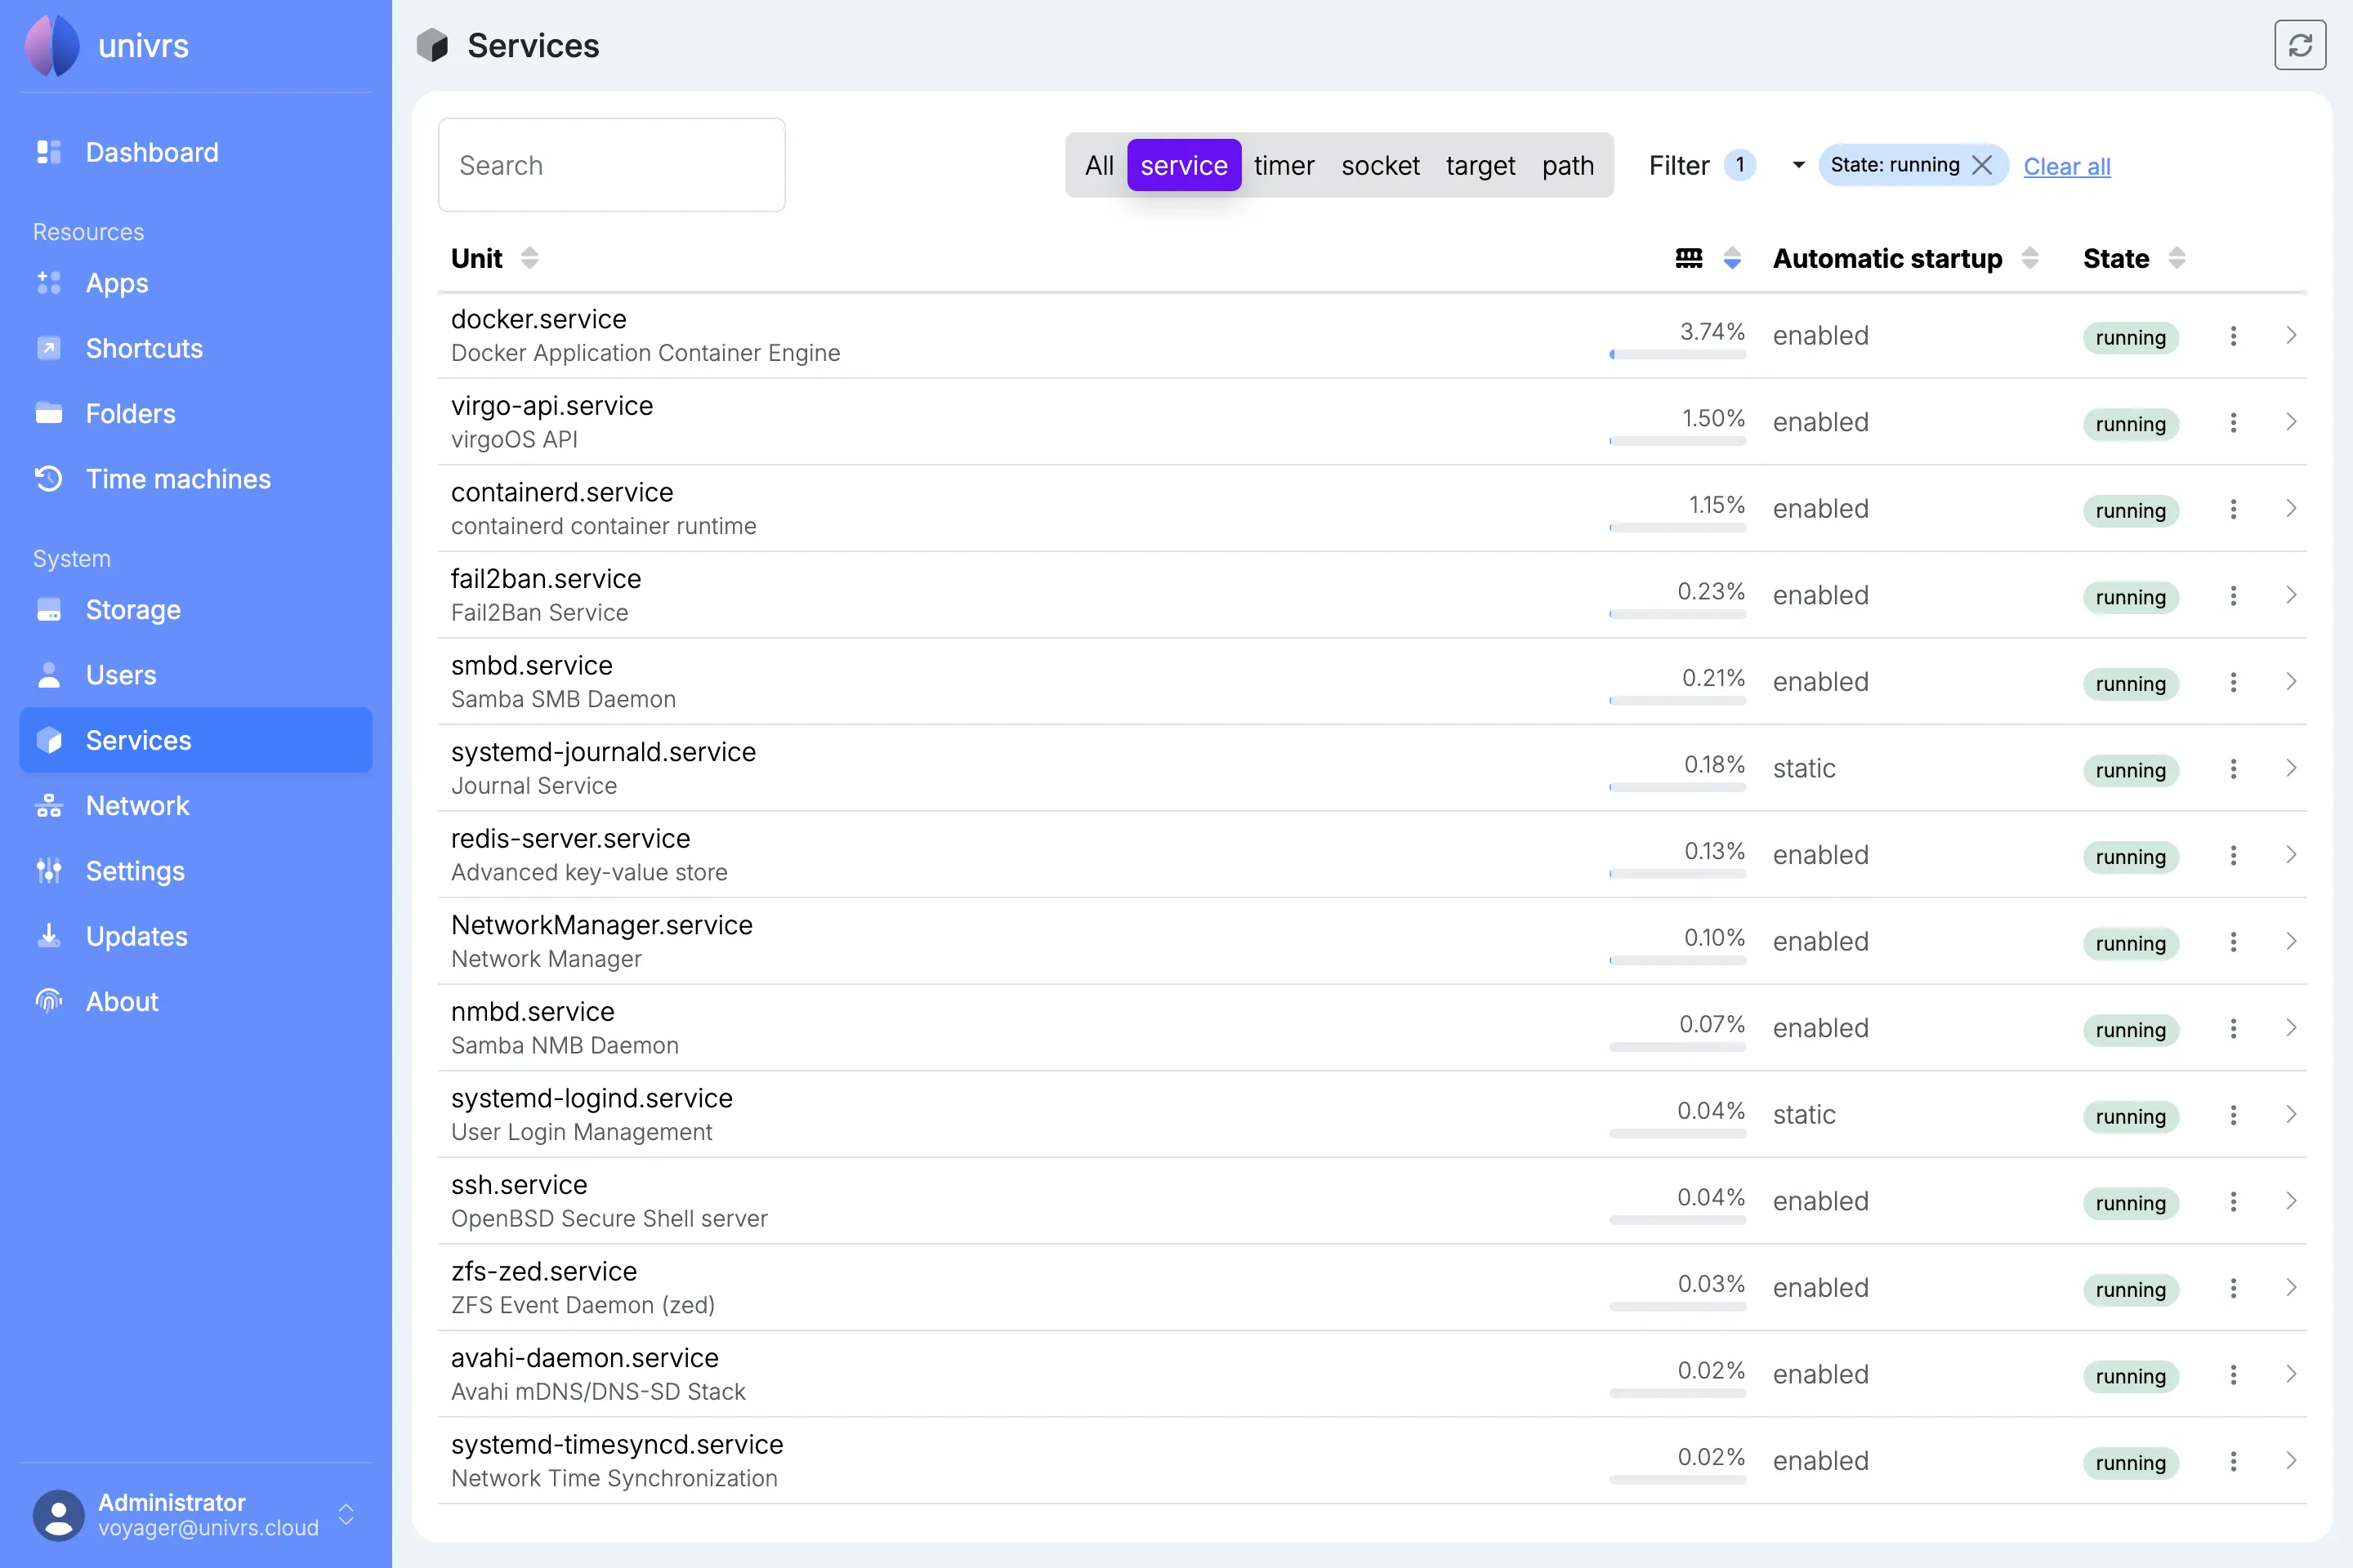
Task: Switch to target units tab
Action: click(x=1480, y=165)
